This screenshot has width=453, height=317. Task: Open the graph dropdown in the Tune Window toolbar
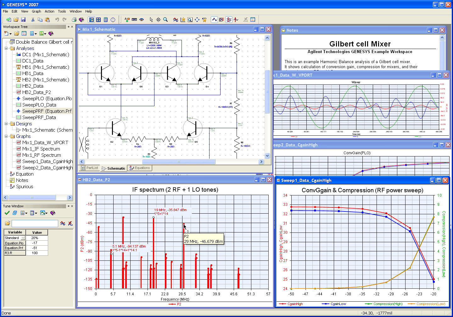coord(44,213)
